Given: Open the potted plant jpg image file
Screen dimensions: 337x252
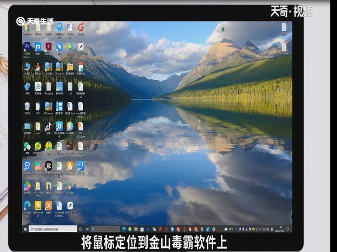Looking at the screenshot, I should 70,186.
